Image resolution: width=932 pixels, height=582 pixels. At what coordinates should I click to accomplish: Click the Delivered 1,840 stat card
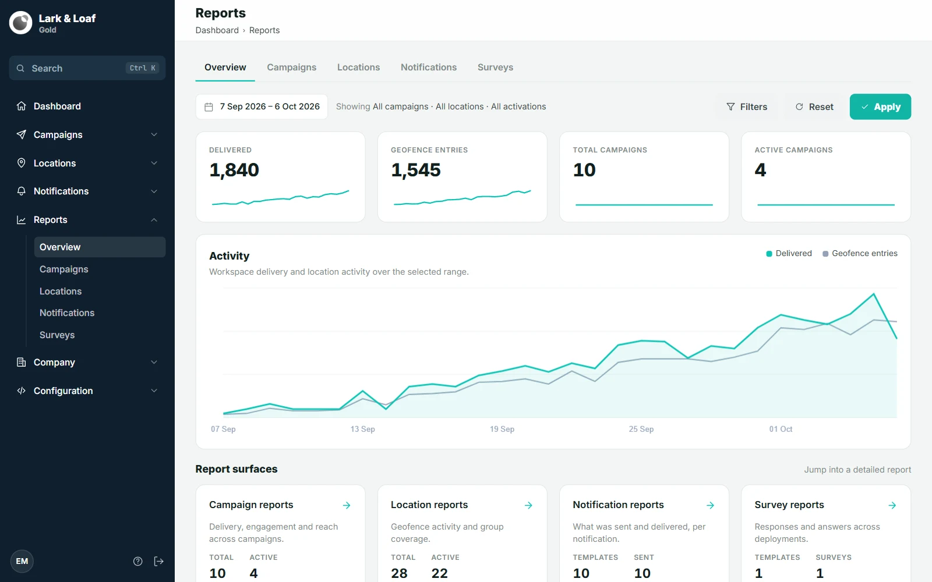(x=280, y=177)
